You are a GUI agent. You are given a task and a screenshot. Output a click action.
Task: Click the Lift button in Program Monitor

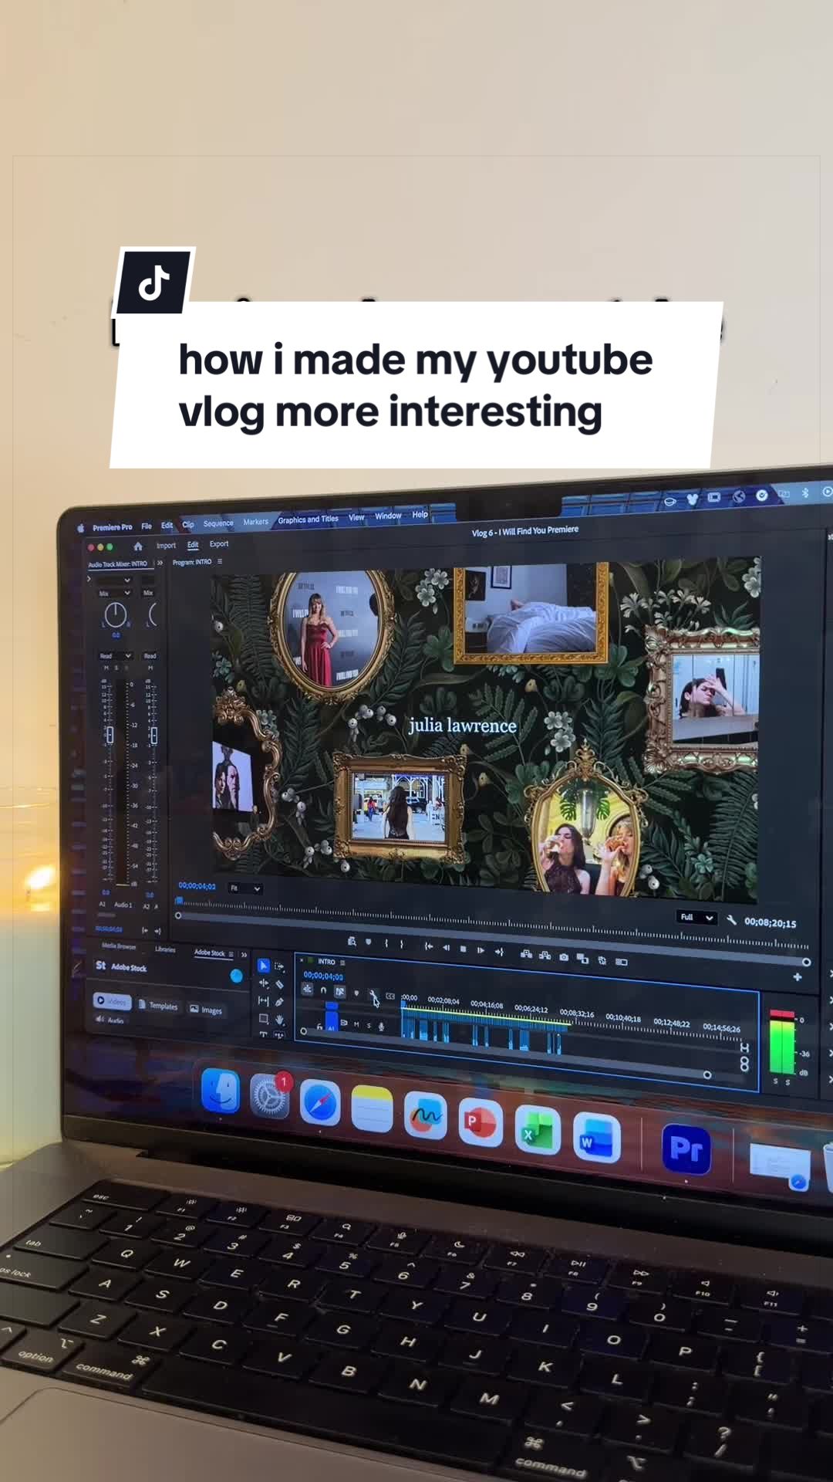pyautogui.click(x=526, y=954)
